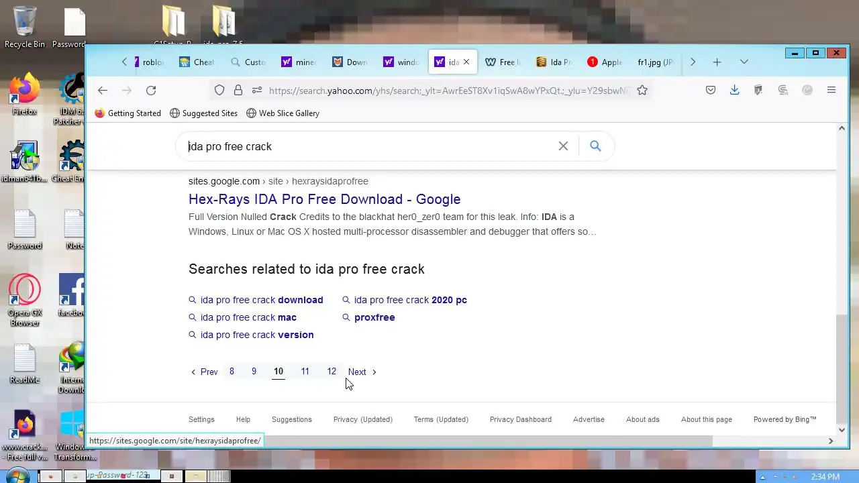Click the address bar URL field

point(448,91)
